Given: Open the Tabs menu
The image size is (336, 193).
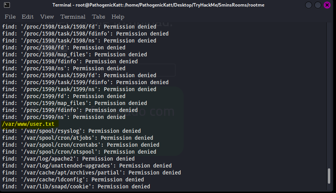Looking at the screenshot, I should coord(99,17).
